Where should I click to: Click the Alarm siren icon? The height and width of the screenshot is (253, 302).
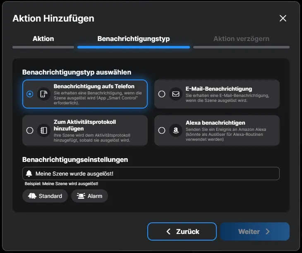point(81,196)
